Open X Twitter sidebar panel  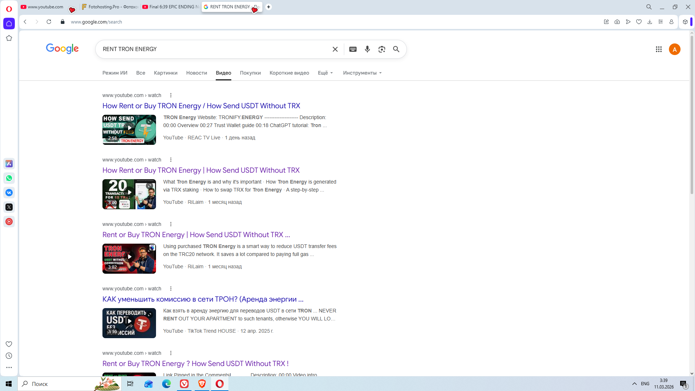(9, 207)
